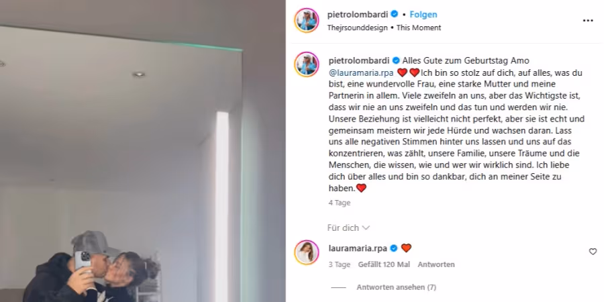This screenshot has width=604, height=302.
Task: Click the mirror selfie photo of the couple
Action: pyautogui.click(x=142, y=151)
